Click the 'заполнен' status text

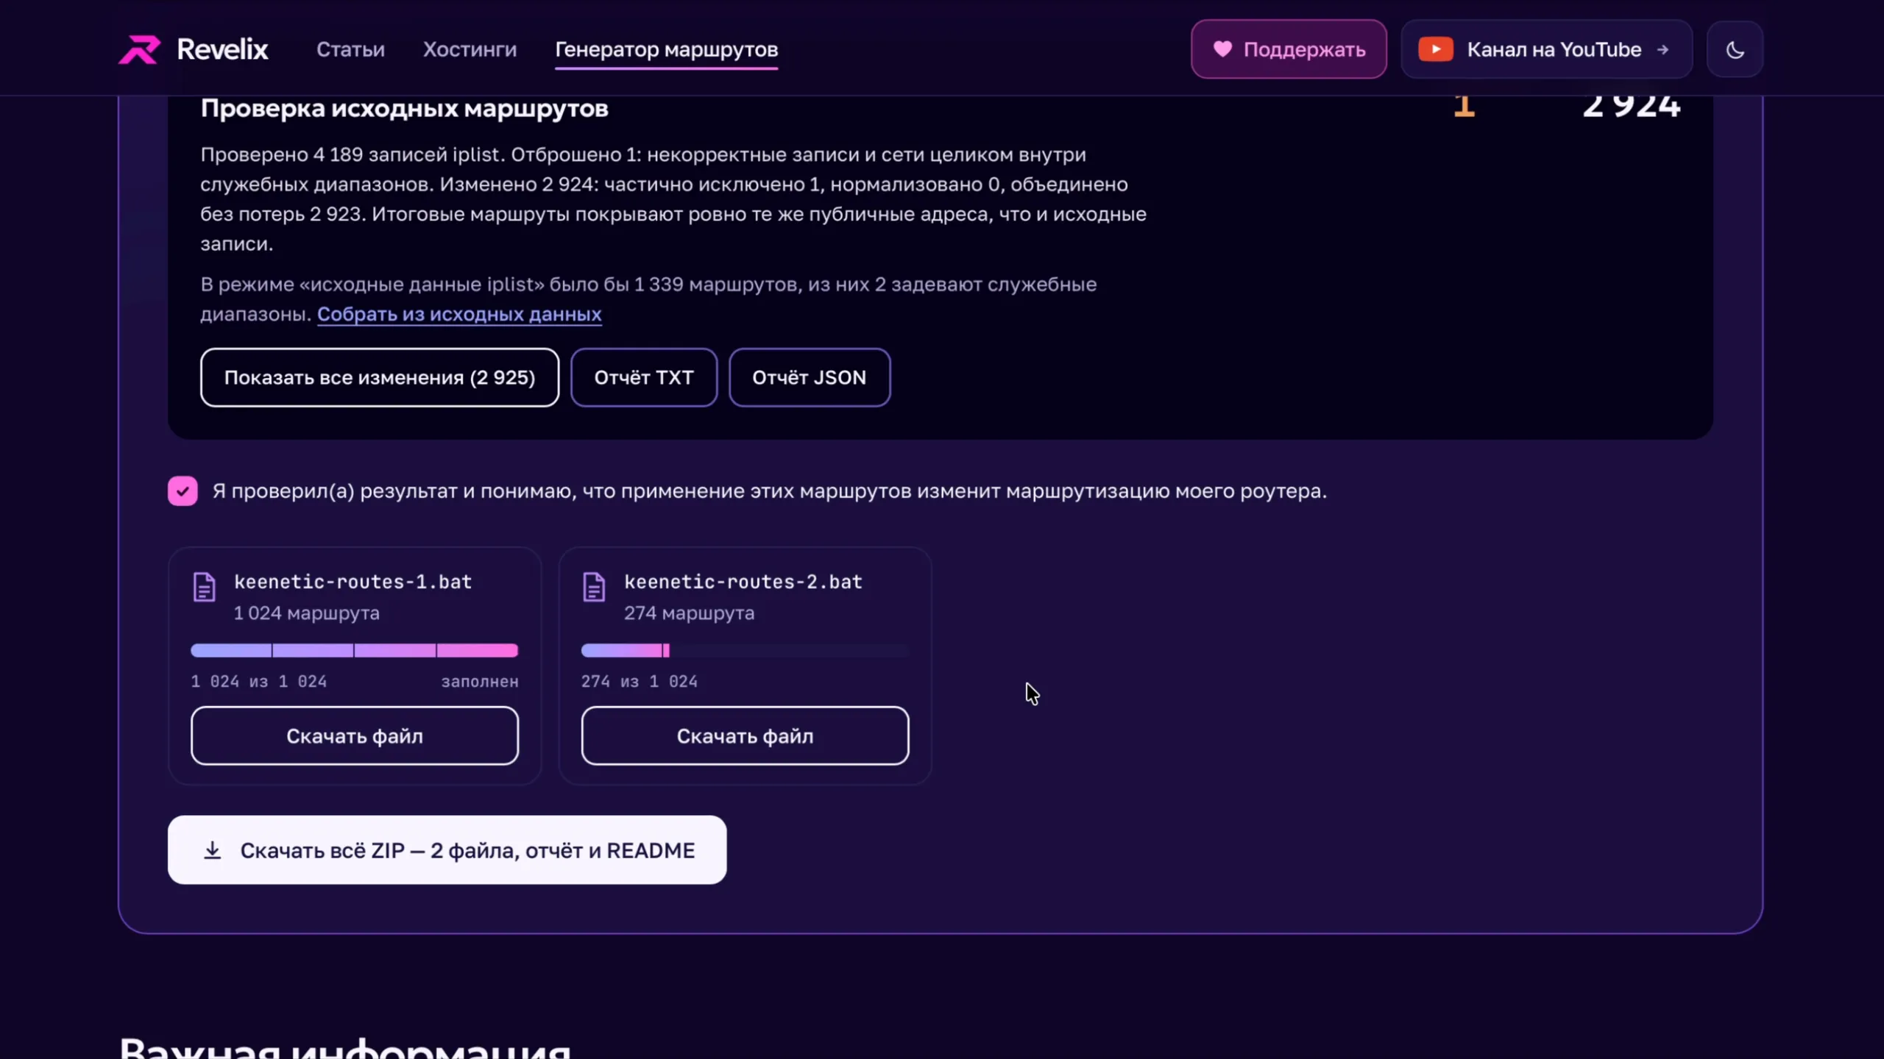tap(480, 682)
